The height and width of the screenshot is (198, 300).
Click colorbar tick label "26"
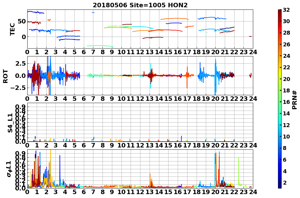286,44
